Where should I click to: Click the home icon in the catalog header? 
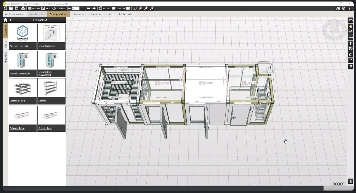click(5, 20)
